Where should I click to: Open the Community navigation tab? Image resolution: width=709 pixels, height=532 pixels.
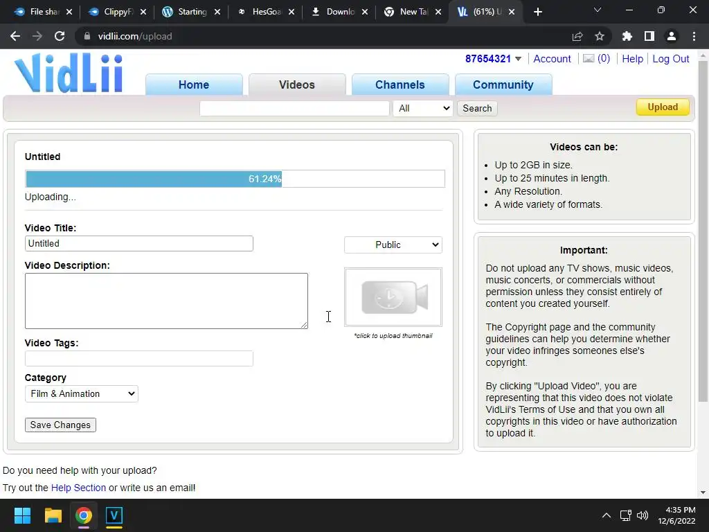[x=503, y=85]
